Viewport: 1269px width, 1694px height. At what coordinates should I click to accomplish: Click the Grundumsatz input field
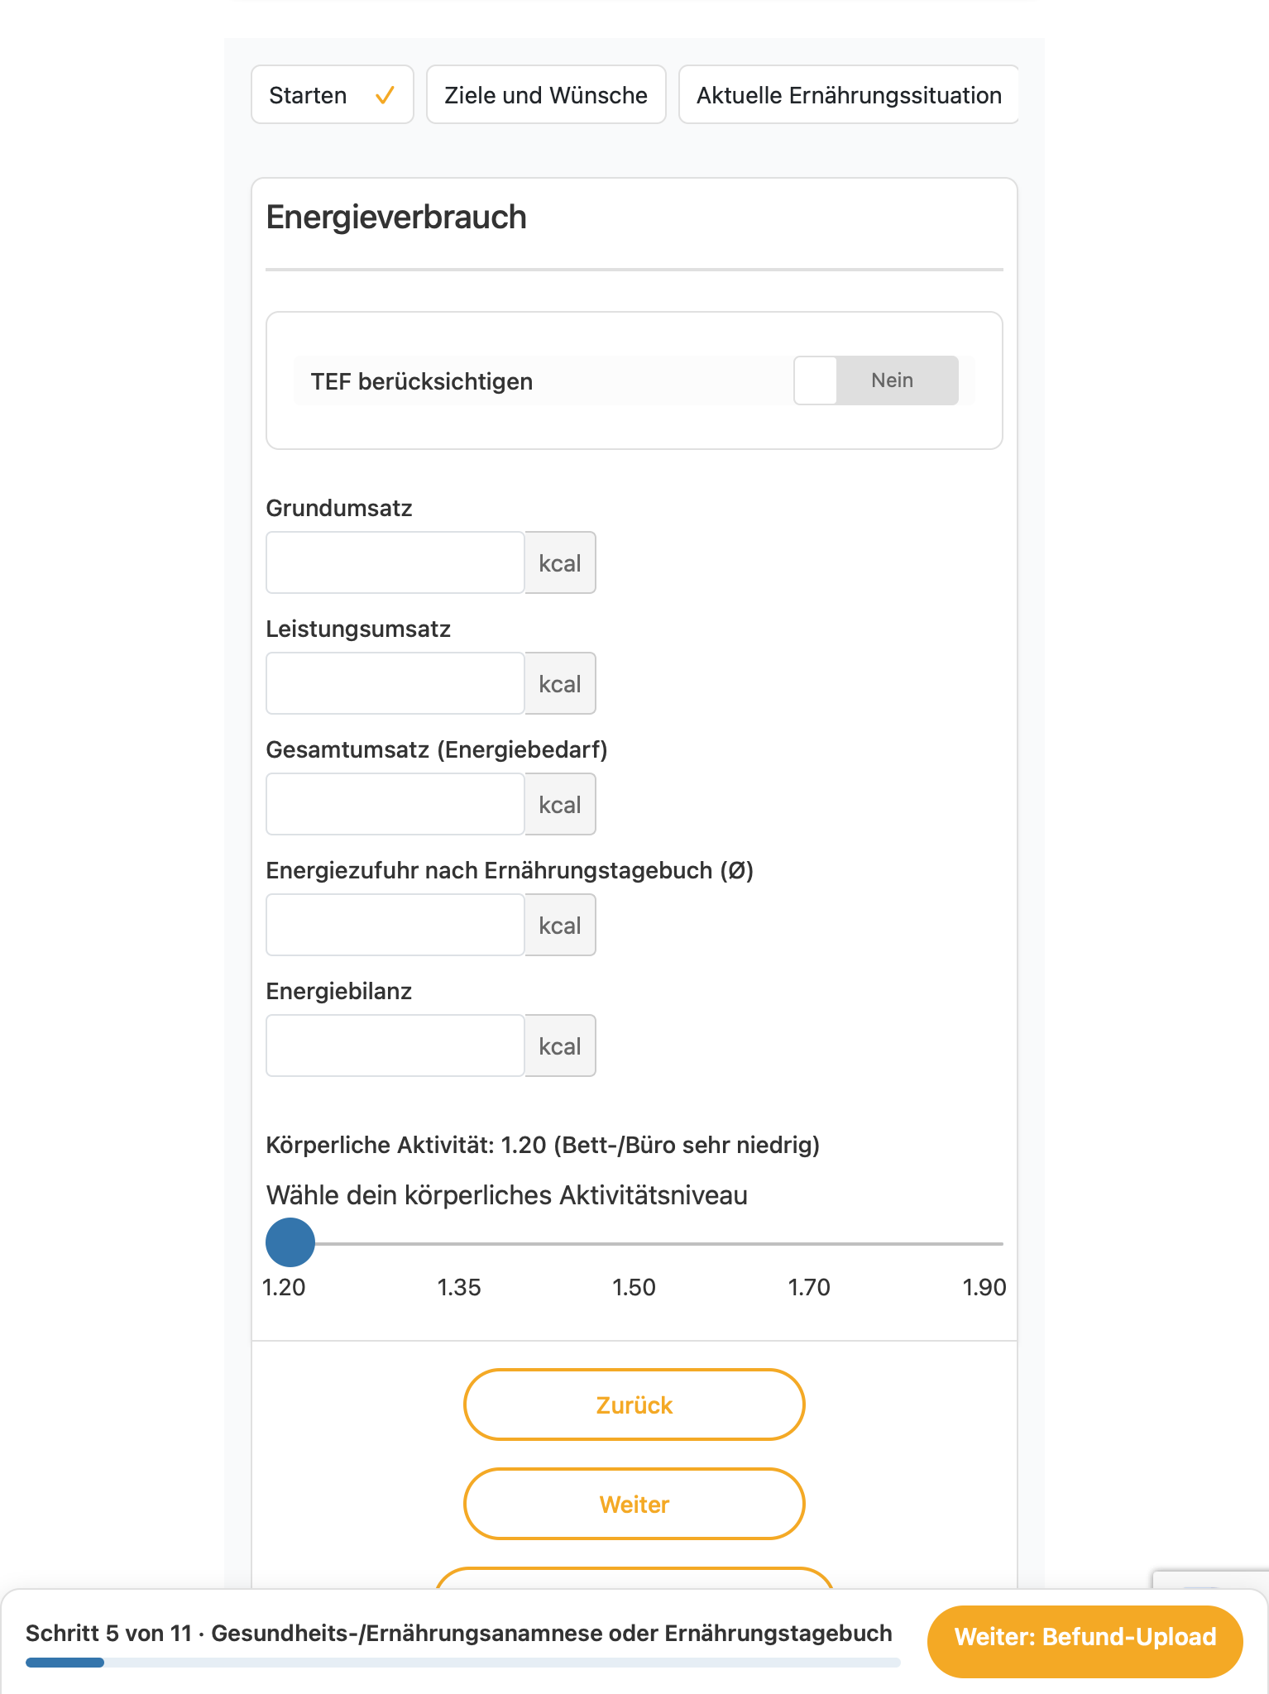point(395,562)
